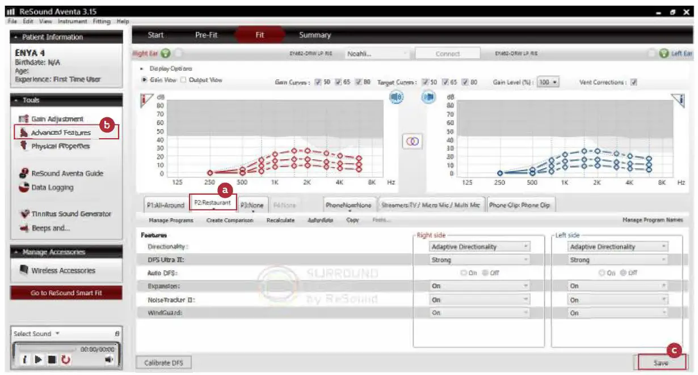The width and height of the screenshot is (698, 375).
Task: Collapse the Patient Information panel
Action: pyautogui.click(x=17, y=37)
